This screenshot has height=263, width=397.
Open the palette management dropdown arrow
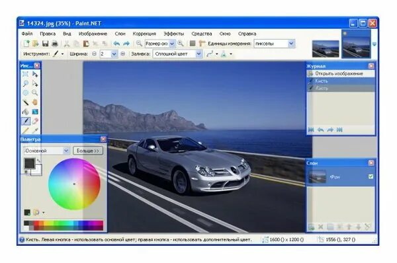(43, 213)
